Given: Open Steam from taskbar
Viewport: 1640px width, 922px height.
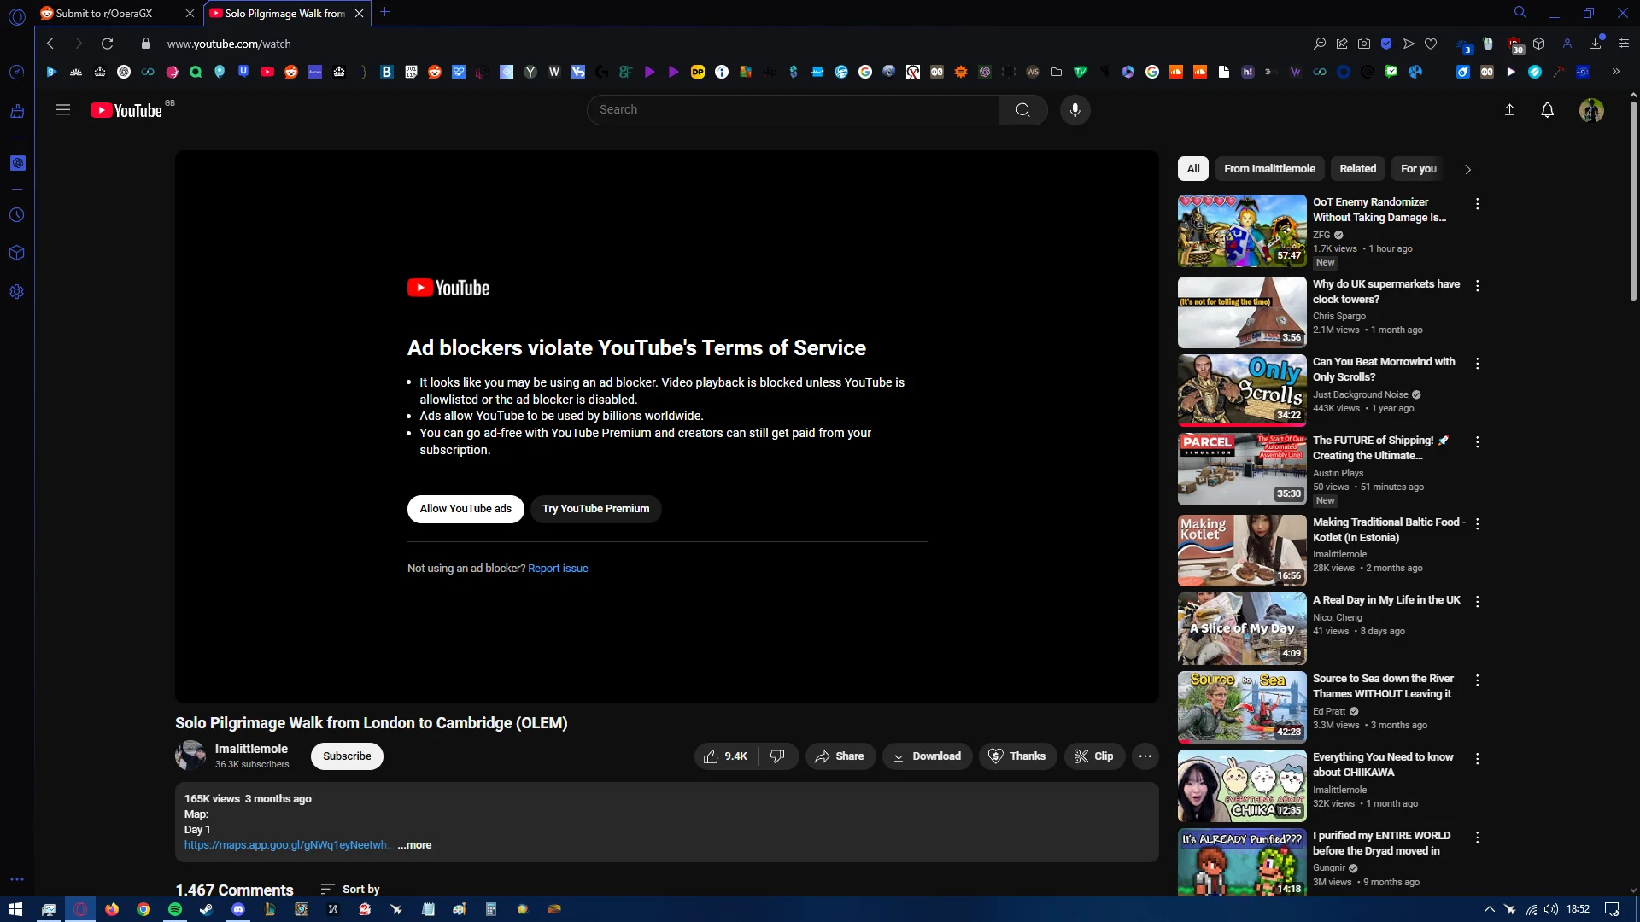Looking at the screenshot, I should click(206, 909).
